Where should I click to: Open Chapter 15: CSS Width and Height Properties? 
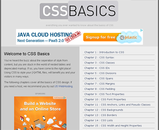tap(113, 126)
